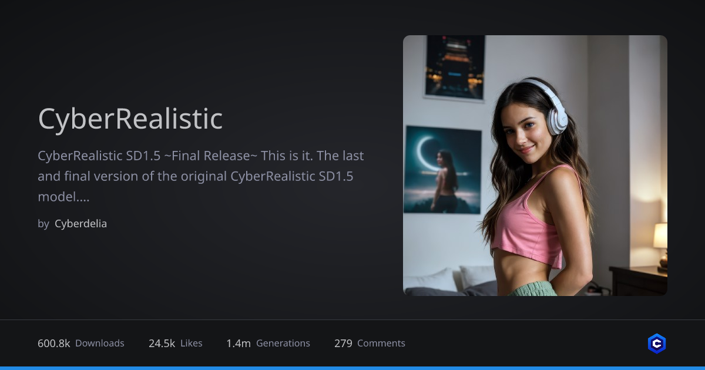Click the blue bar along the bottom edge
705x370 pixels.
[352, 368]
